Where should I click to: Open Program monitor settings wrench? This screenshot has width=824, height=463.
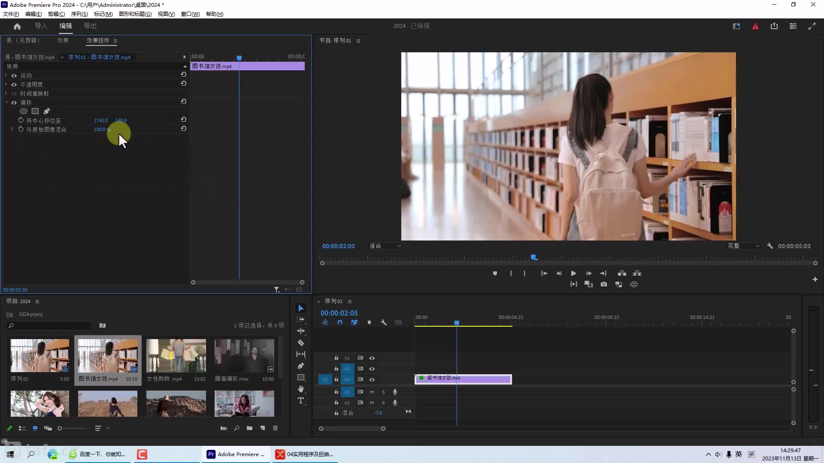pyautogui.click(x=770, y=246)
